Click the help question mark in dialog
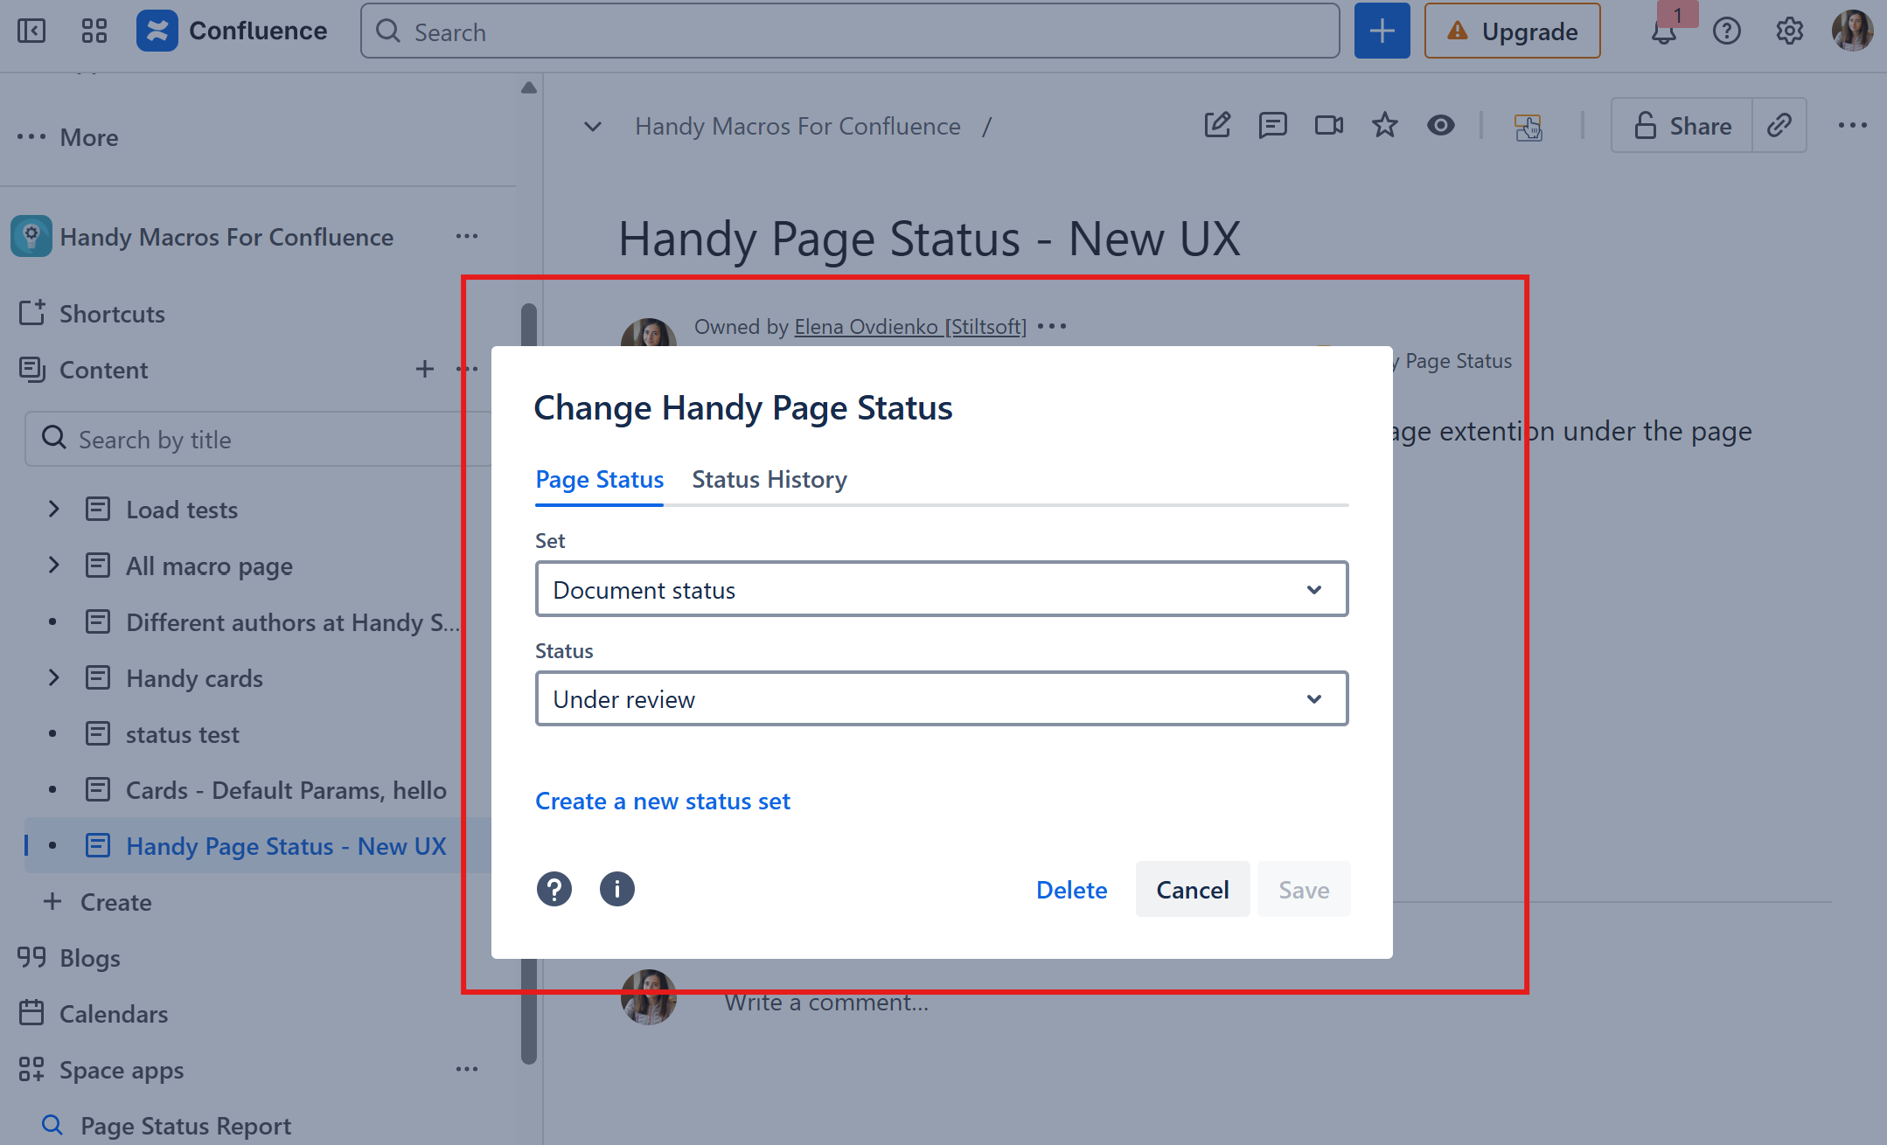 (x=554, y=889)
